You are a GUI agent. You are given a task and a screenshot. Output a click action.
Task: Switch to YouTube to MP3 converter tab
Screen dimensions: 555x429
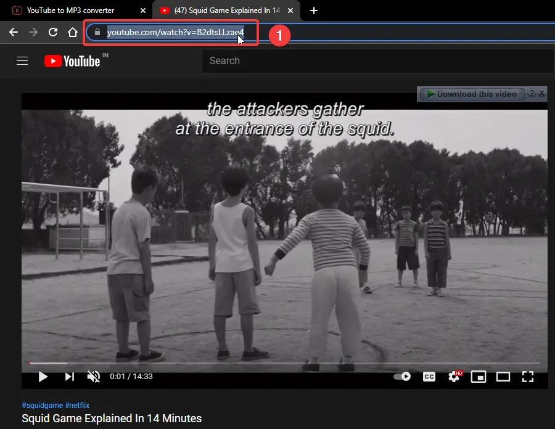click(x=70, y=10)
